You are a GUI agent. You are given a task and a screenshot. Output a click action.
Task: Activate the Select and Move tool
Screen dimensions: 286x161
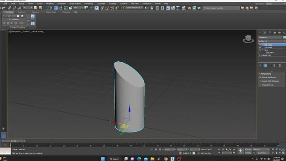(56, 8)
